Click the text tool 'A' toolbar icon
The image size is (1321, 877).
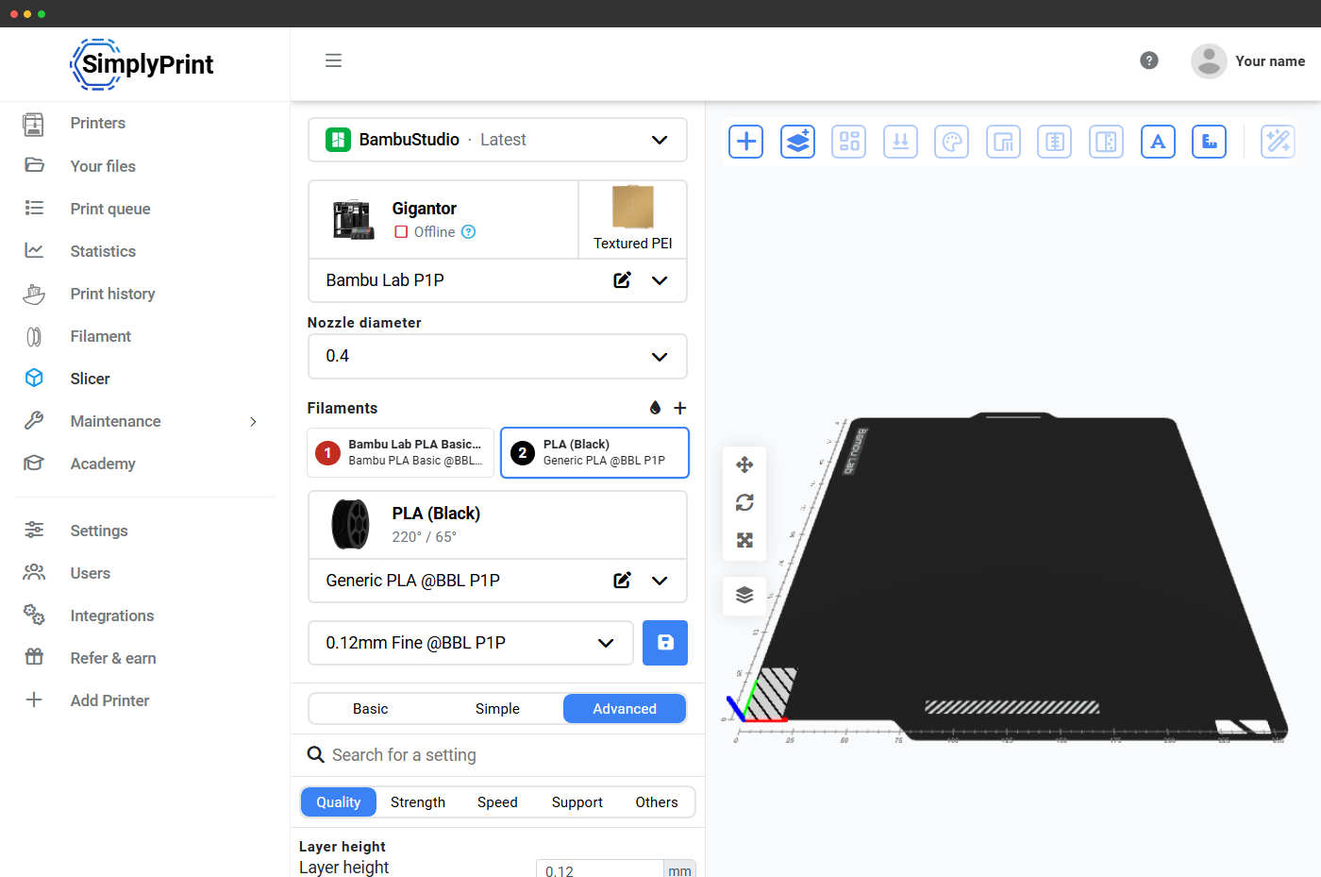pyautogui.click(x=1158, y=142)
